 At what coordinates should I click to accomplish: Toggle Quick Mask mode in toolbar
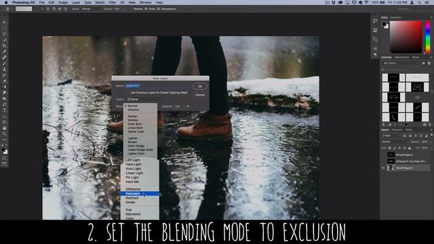pos(4,158)
